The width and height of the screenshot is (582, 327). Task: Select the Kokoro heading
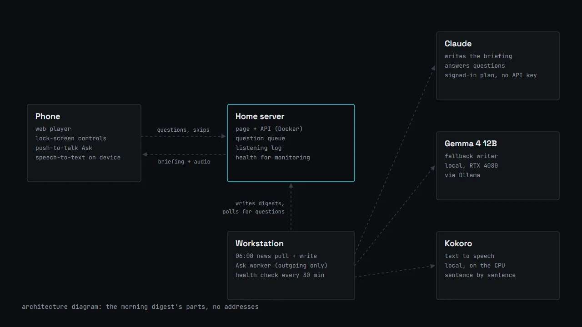point(458,243)
